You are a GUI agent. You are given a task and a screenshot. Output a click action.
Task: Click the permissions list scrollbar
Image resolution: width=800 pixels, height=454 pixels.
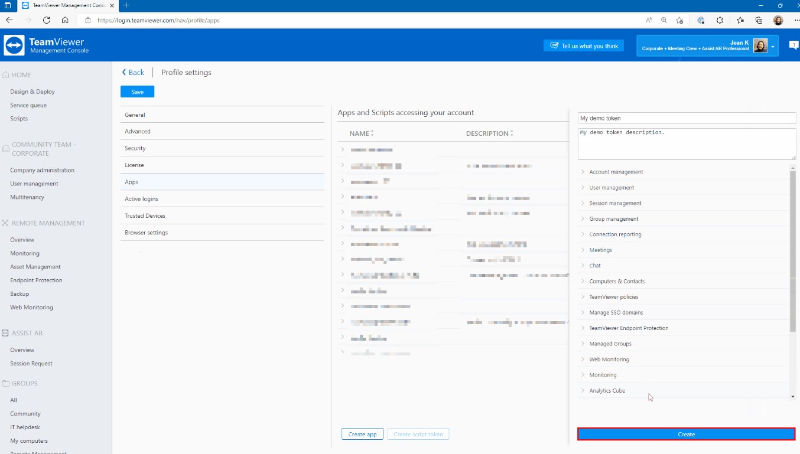tap(793, 252)
